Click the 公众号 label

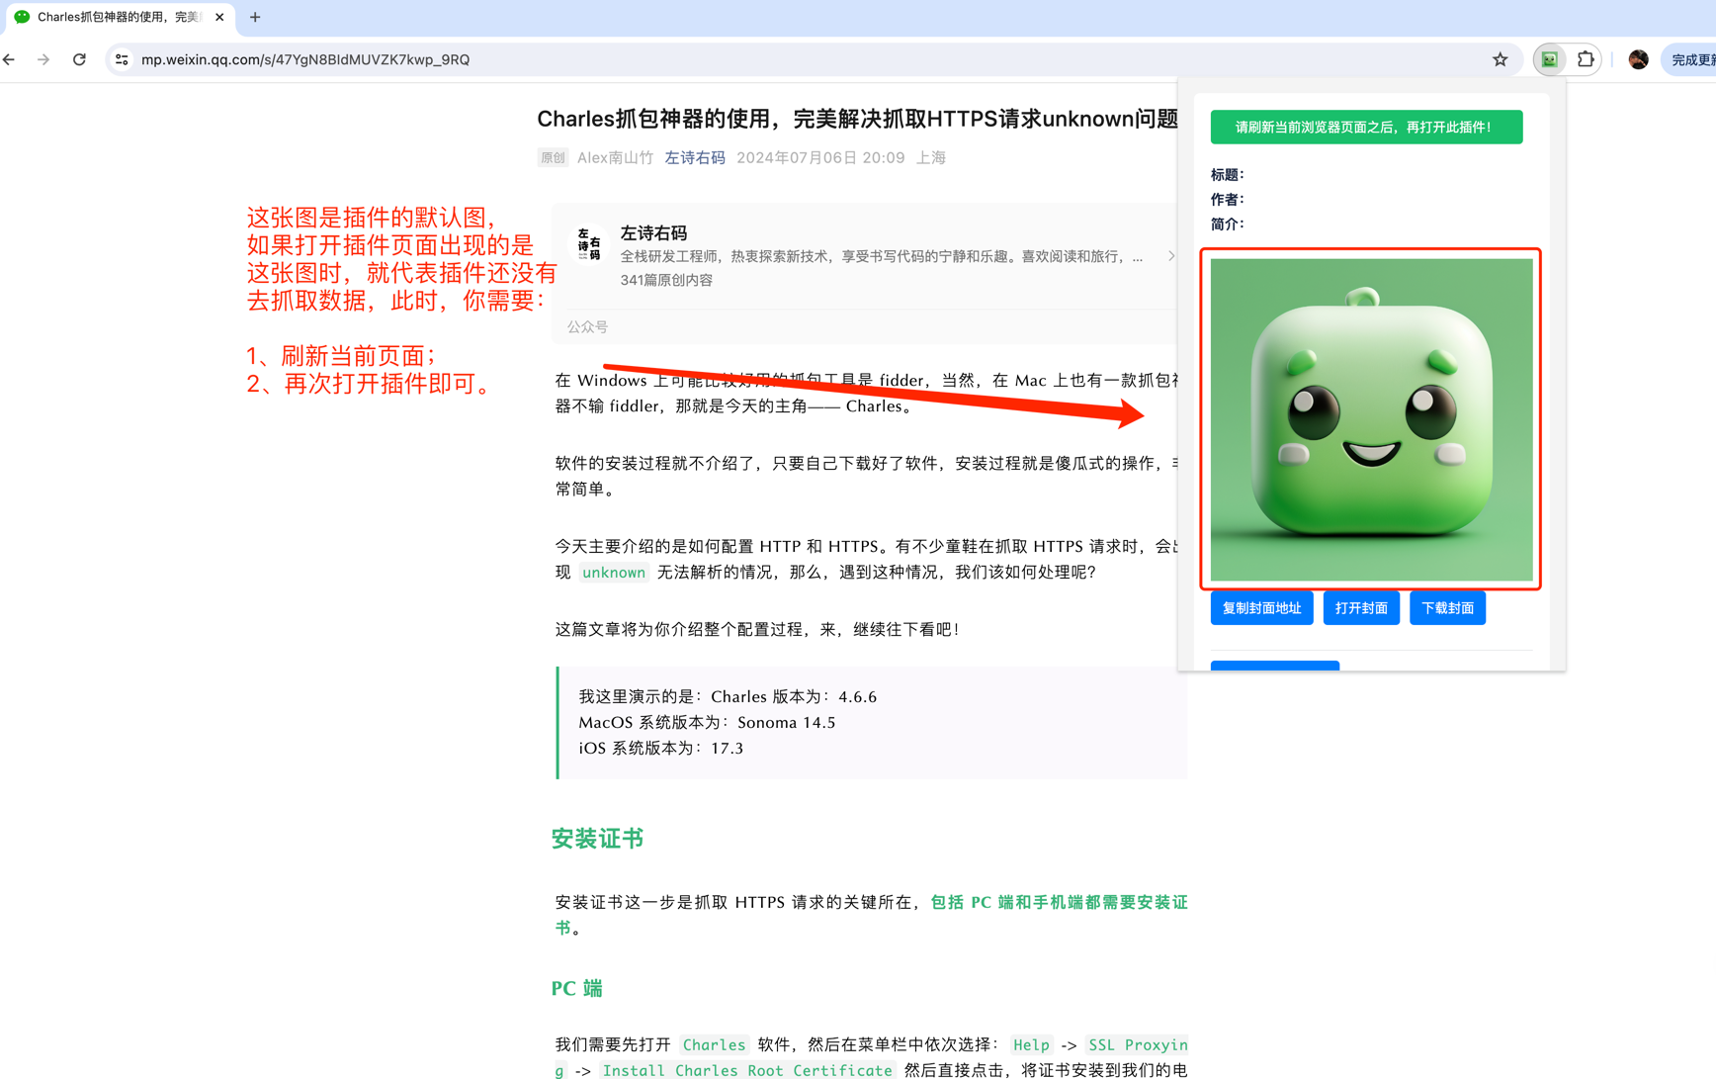tap(587, 326)
